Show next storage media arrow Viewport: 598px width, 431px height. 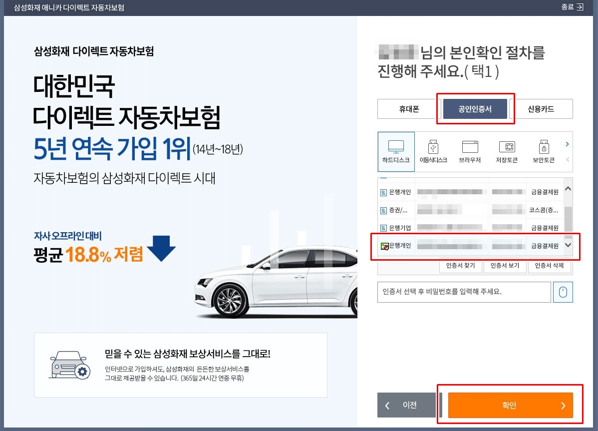[568, 144]
